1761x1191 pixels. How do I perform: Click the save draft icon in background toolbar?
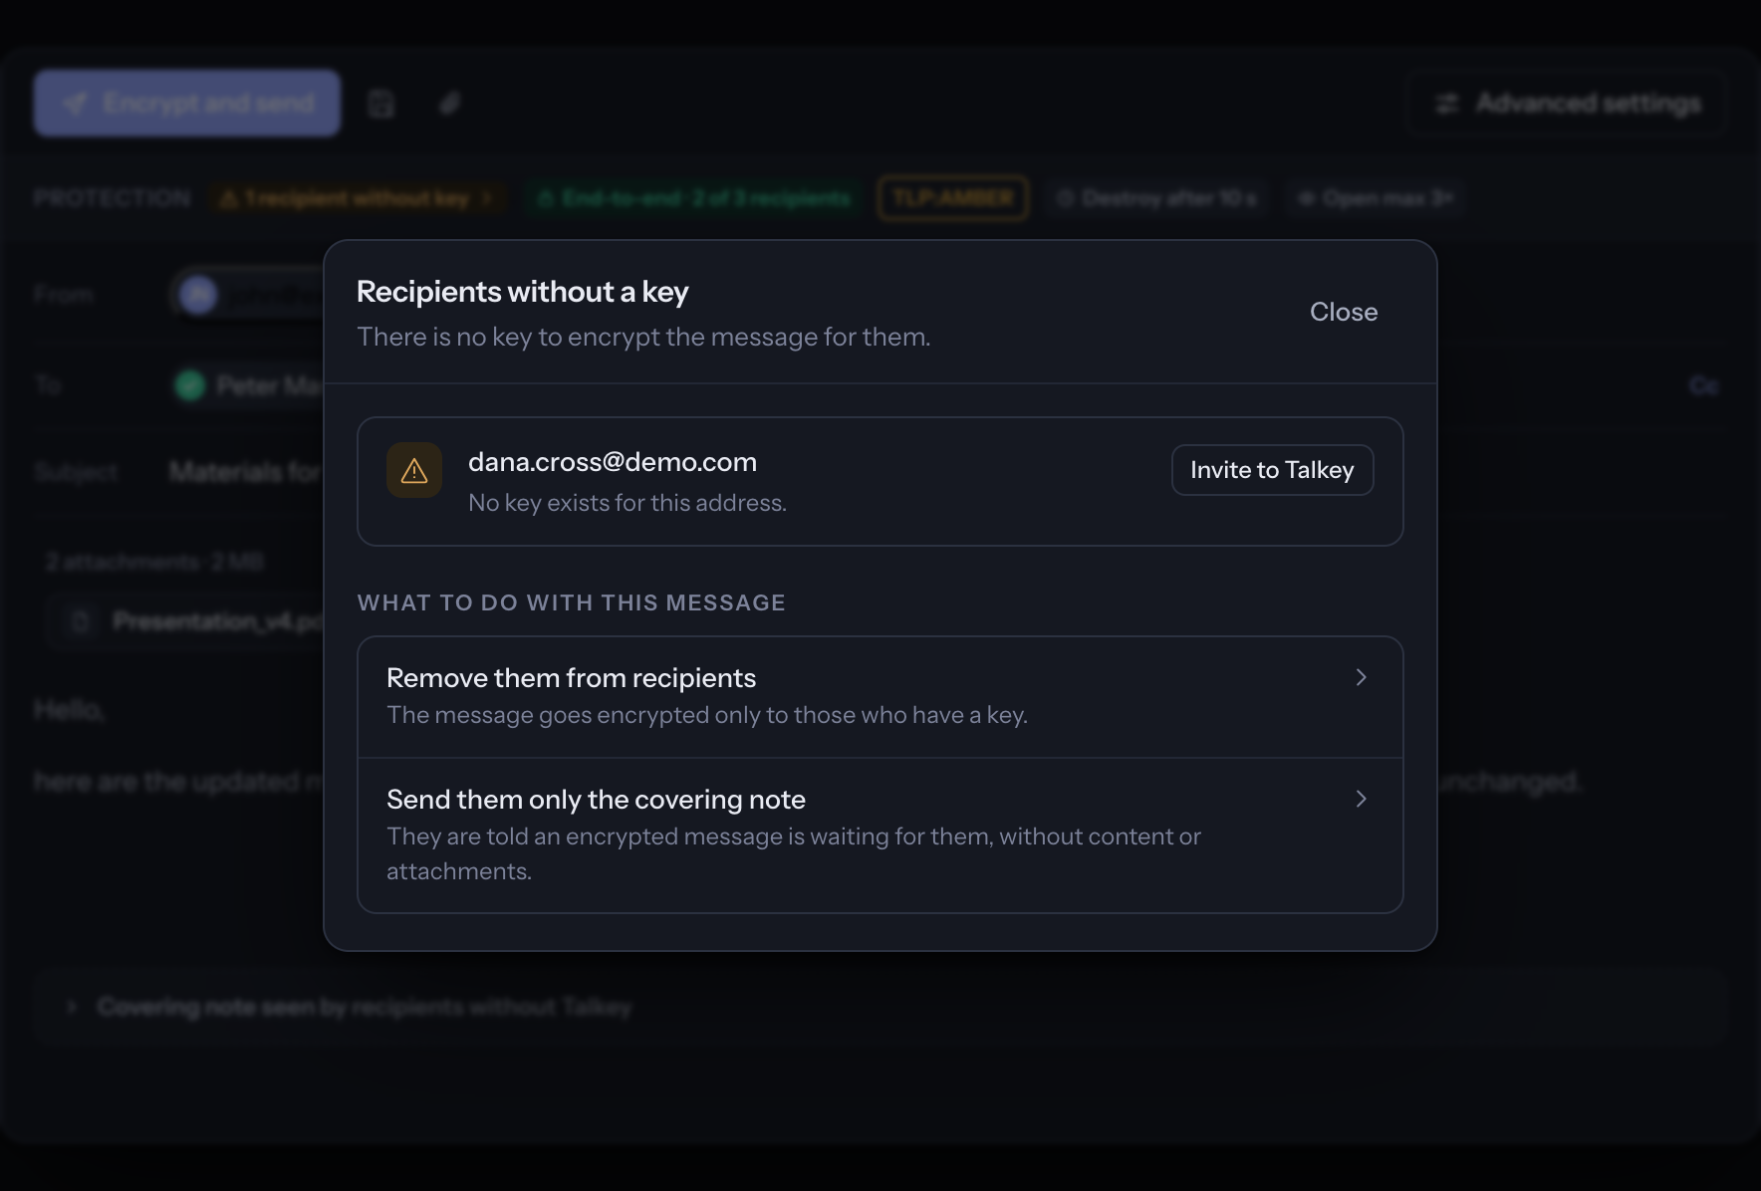(381, 104)
